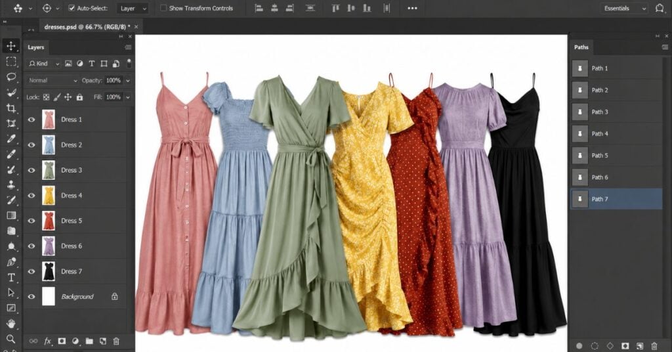This screenshot has width=672, height=352.
Task: Open search icon at top right
Action: click(660, 8)
